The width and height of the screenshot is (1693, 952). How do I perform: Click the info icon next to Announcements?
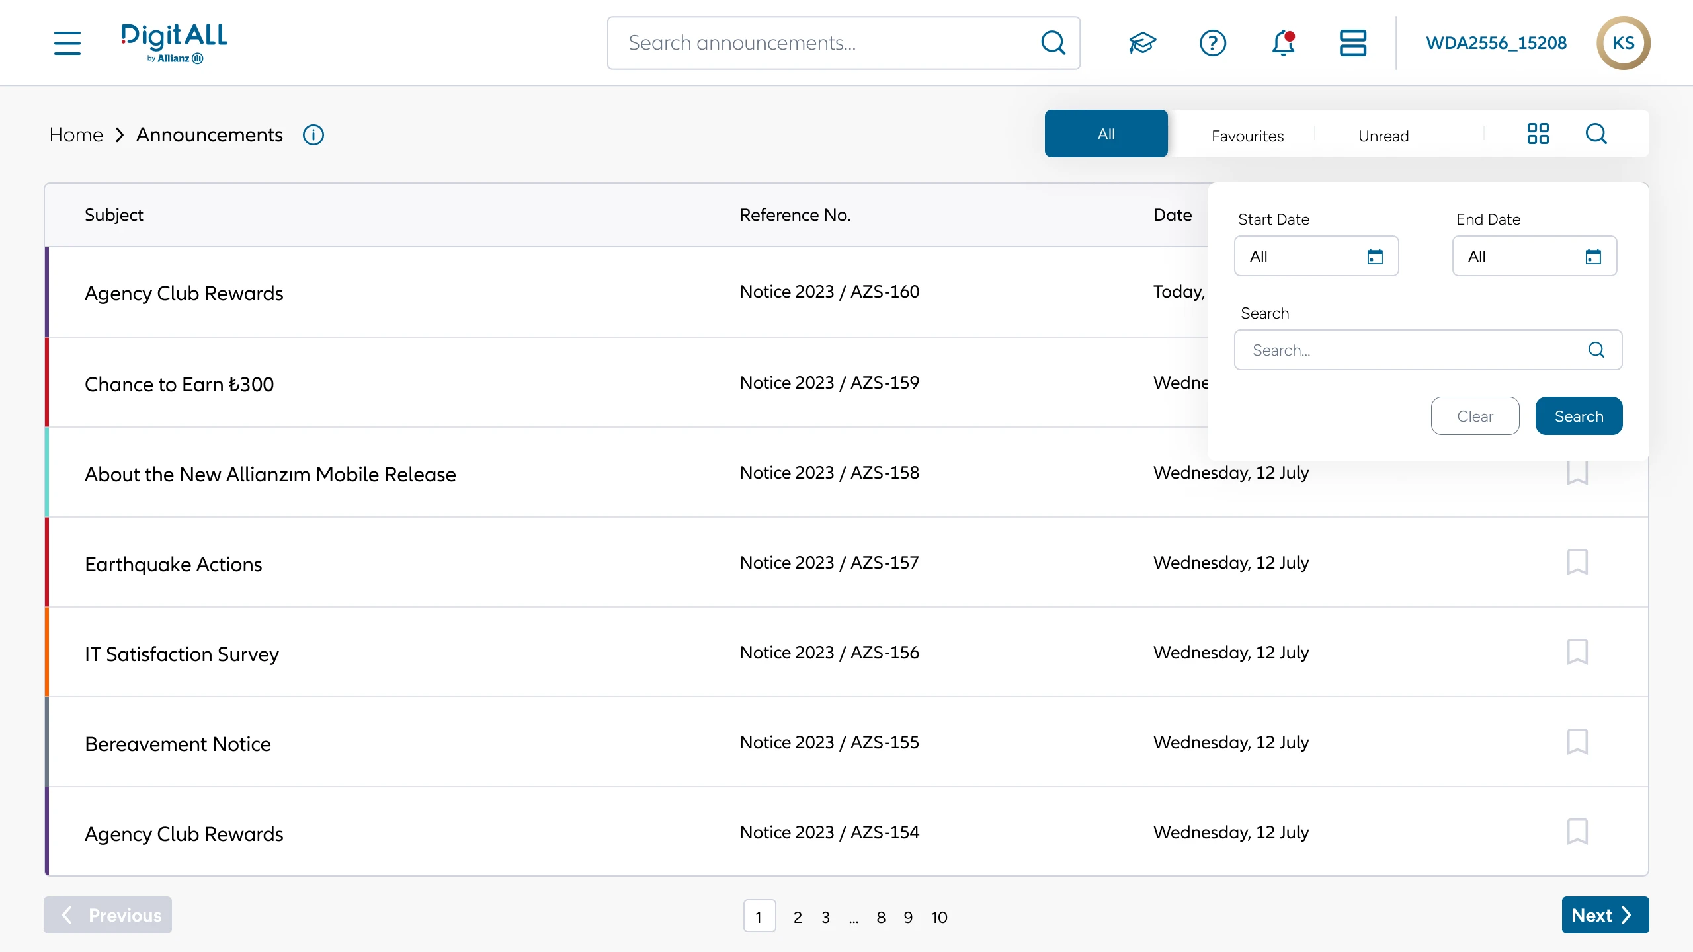coord(313,135)
